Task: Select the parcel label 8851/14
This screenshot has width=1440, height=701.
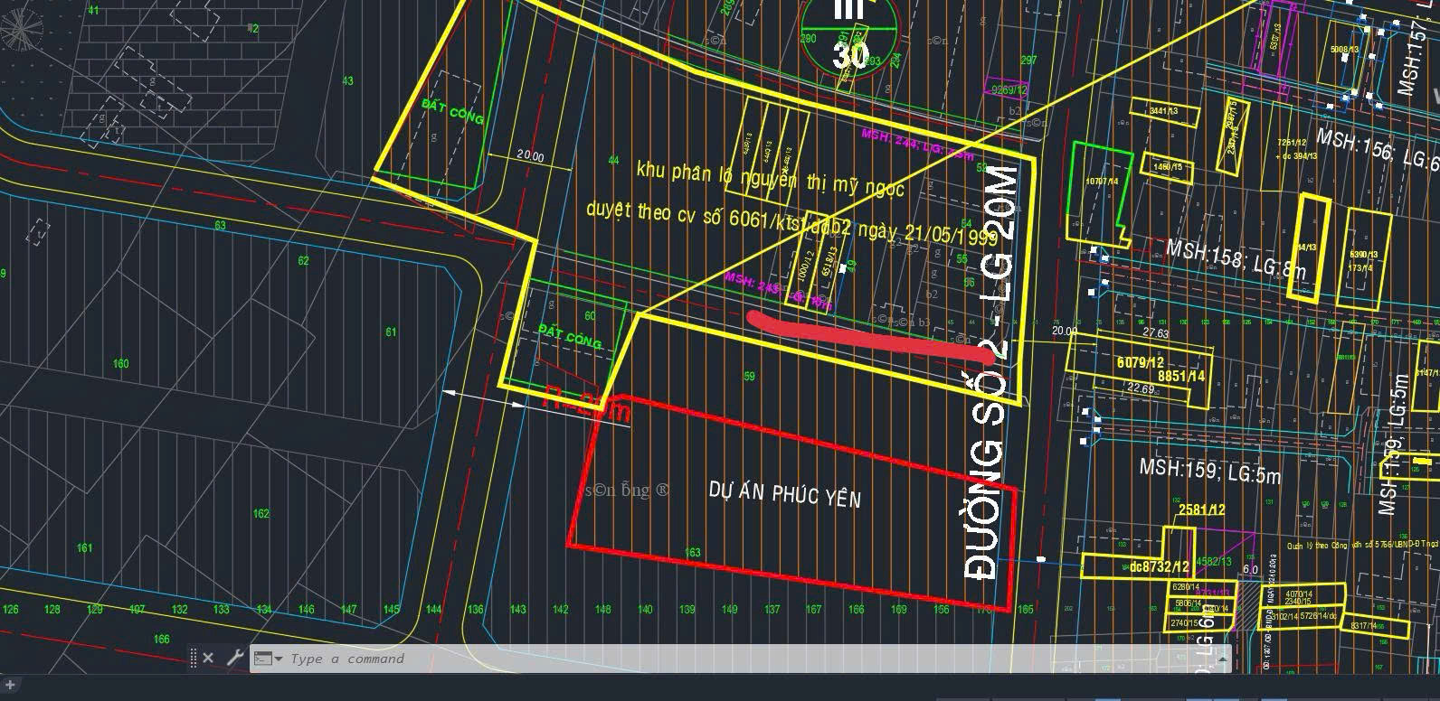Action: (1180, 376)
